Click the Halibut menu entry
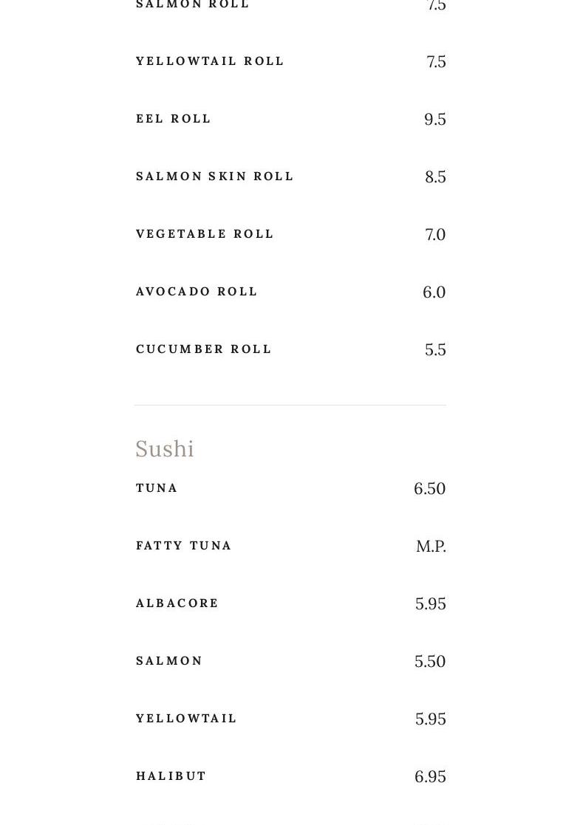 [x=171, y=776]
